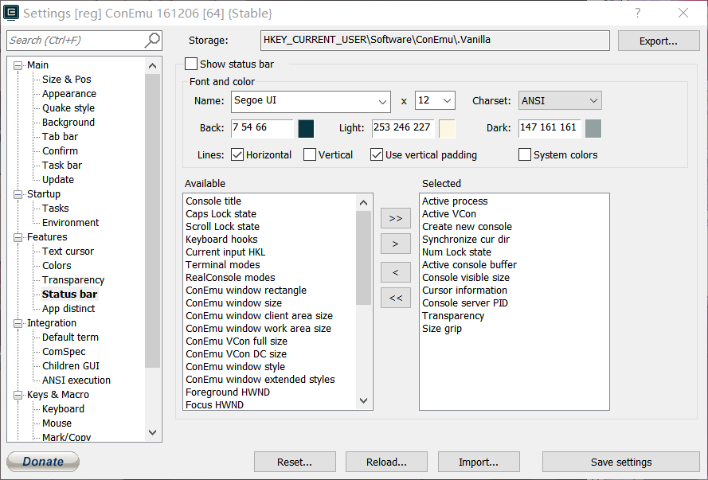Open the Charset ANSI dropdown
The width and height of the screenshot is (708, 480).
tap(593, 101)
